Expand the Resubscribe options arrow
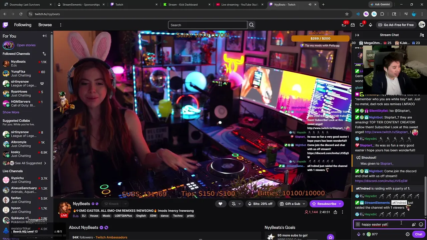The image size is (427, 240). 340,204
